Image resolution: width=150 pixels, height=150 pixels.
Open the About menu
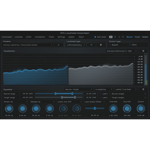(81, 37)
